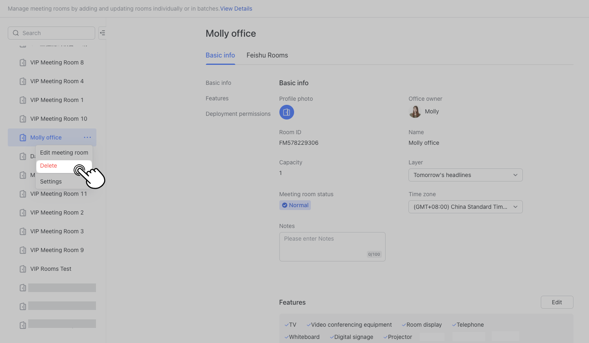Viewport: 589px width, 343px height.
Task: Click the checkmark beside Projector feature
Action: pyautogui.click(x=384, y=337)
